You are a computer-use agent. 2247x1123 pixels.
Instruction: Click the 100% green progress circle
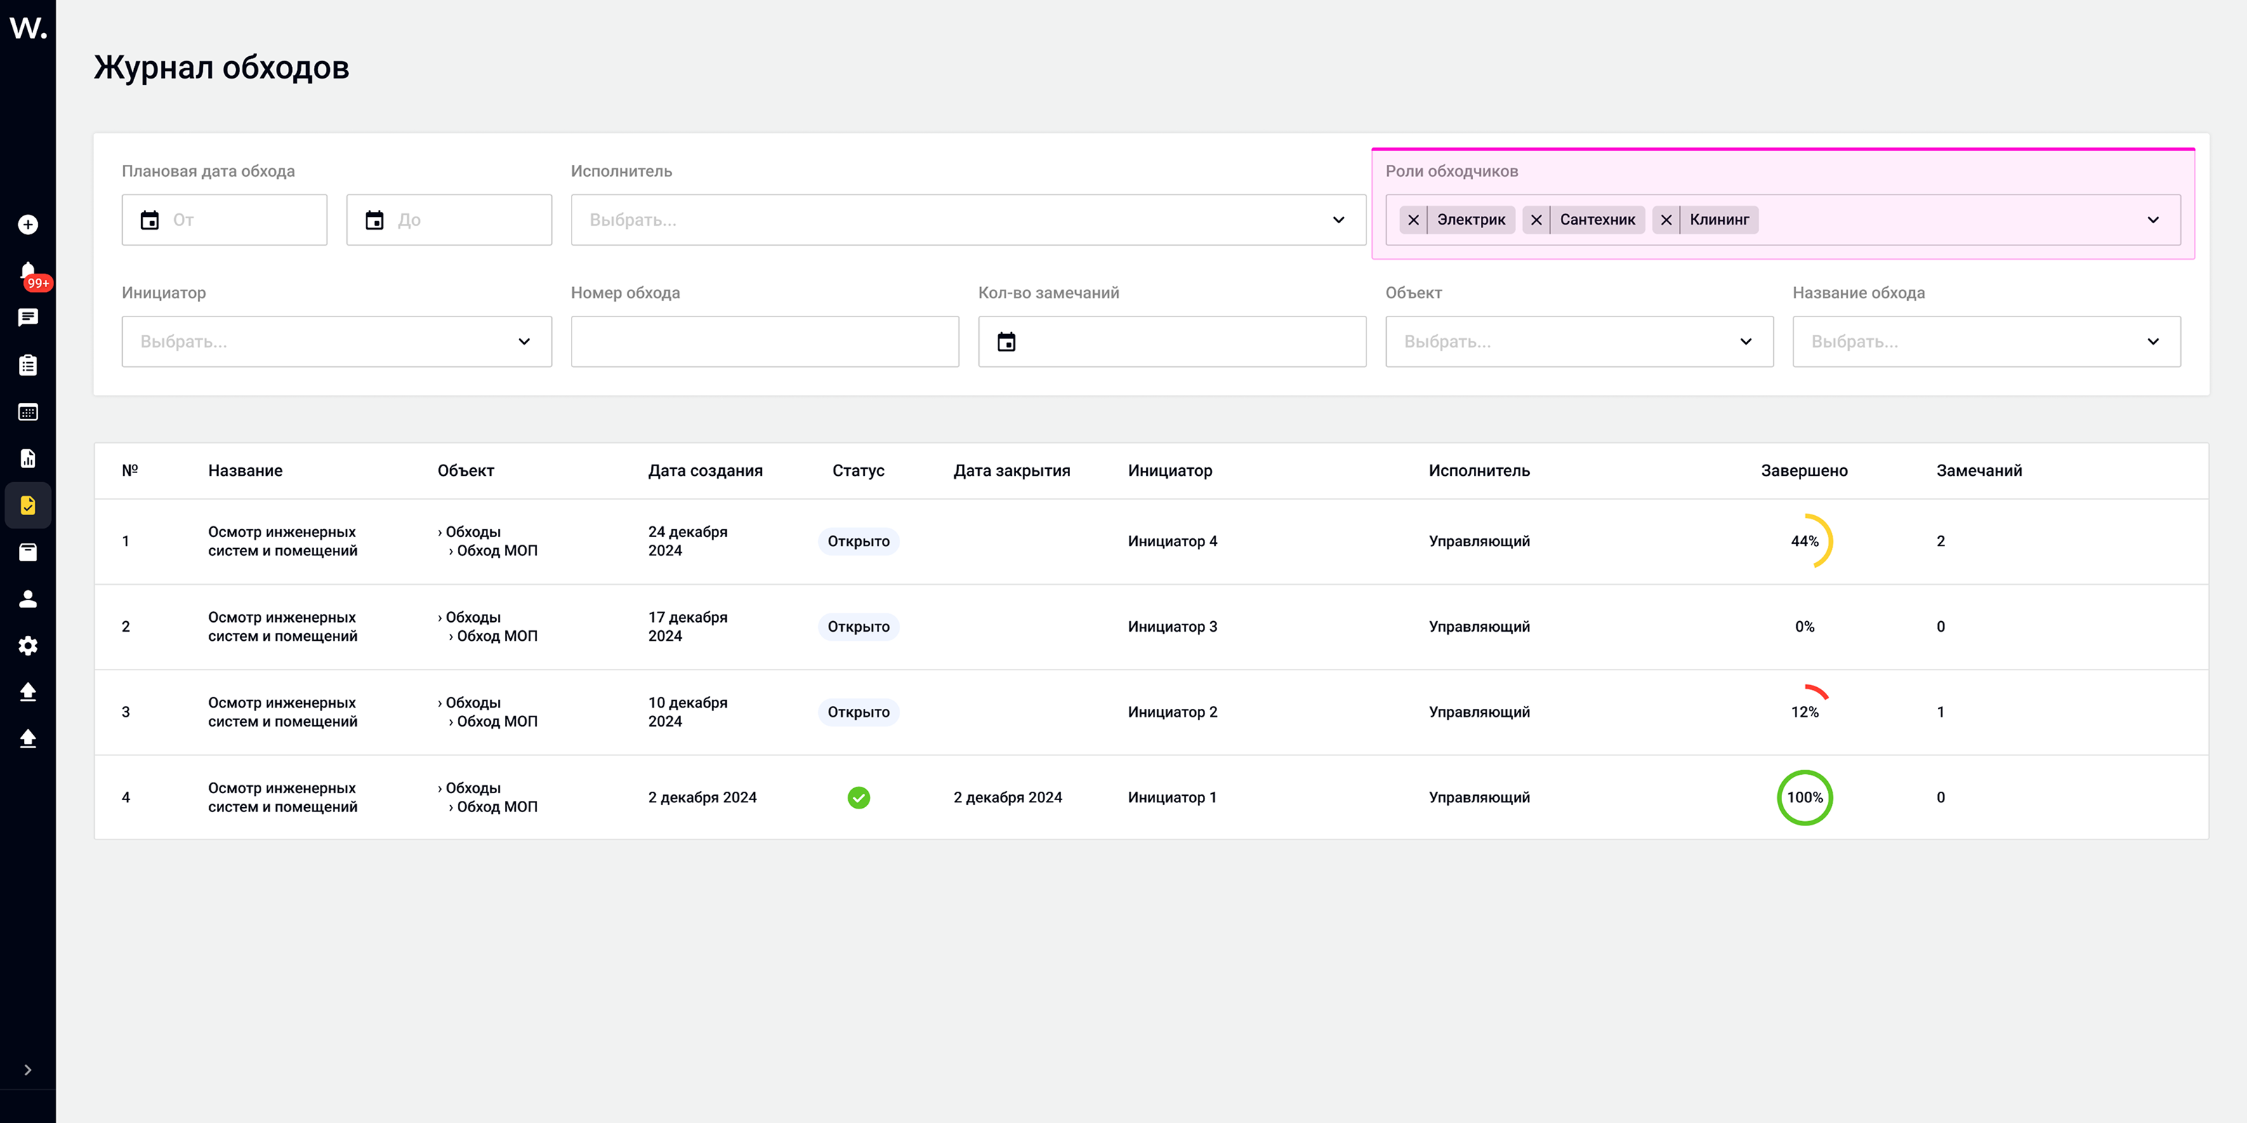point(1805,798)
